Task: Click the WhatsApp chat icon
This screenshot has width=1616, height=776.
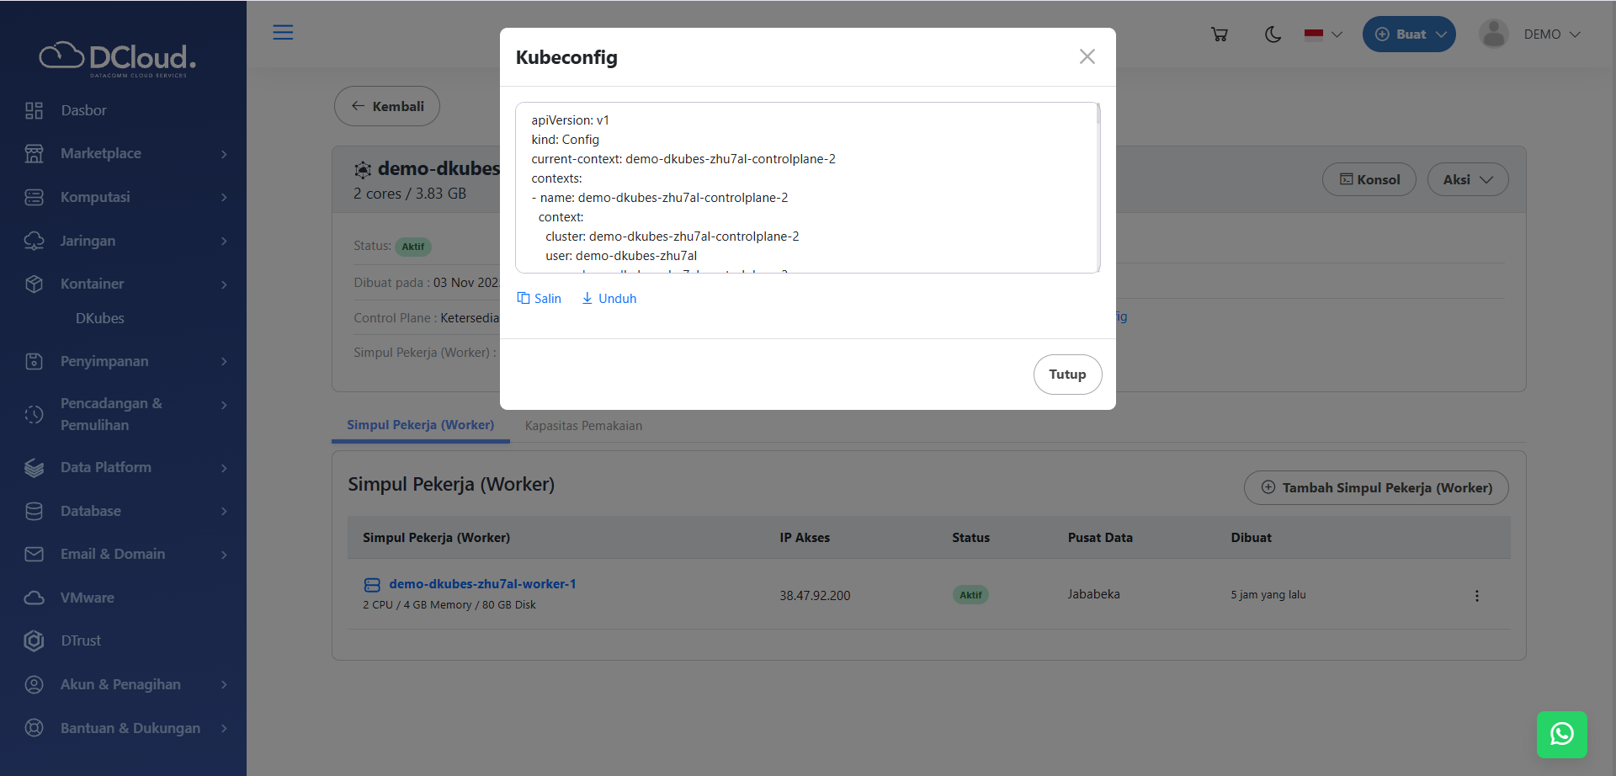Action: [x=1561, y=734]
